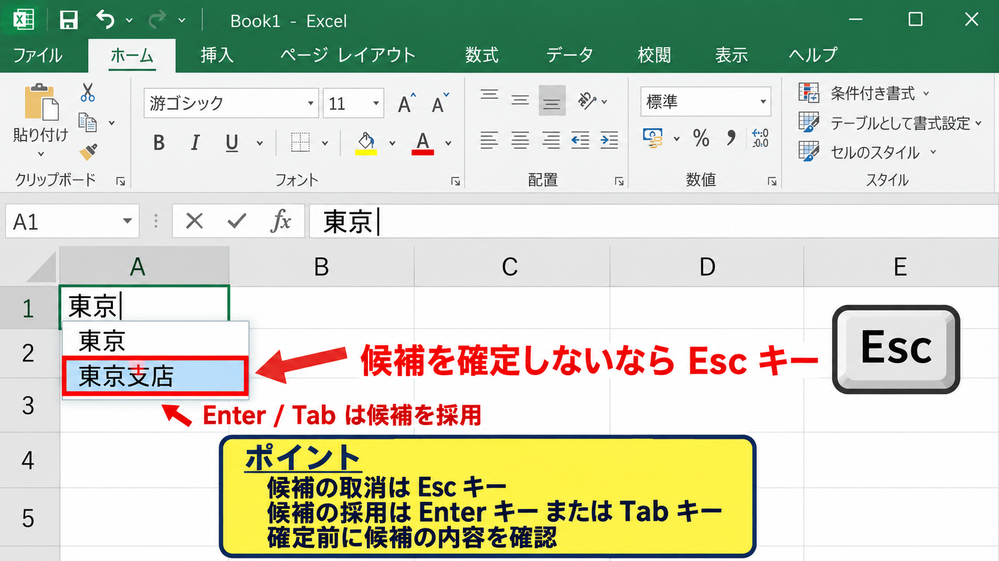999x561 pixels.
Task: Click the Cut scissors icon
Action: (x=88, y=93)
